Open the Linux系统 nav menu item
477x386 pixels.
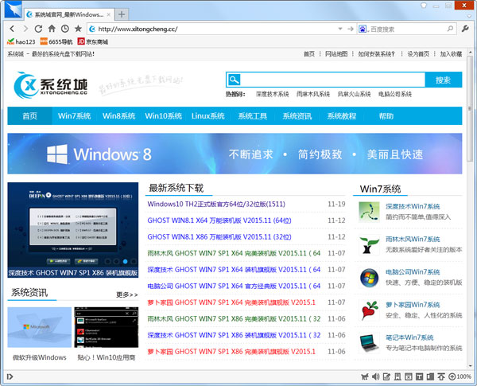(x=207, y=115)
